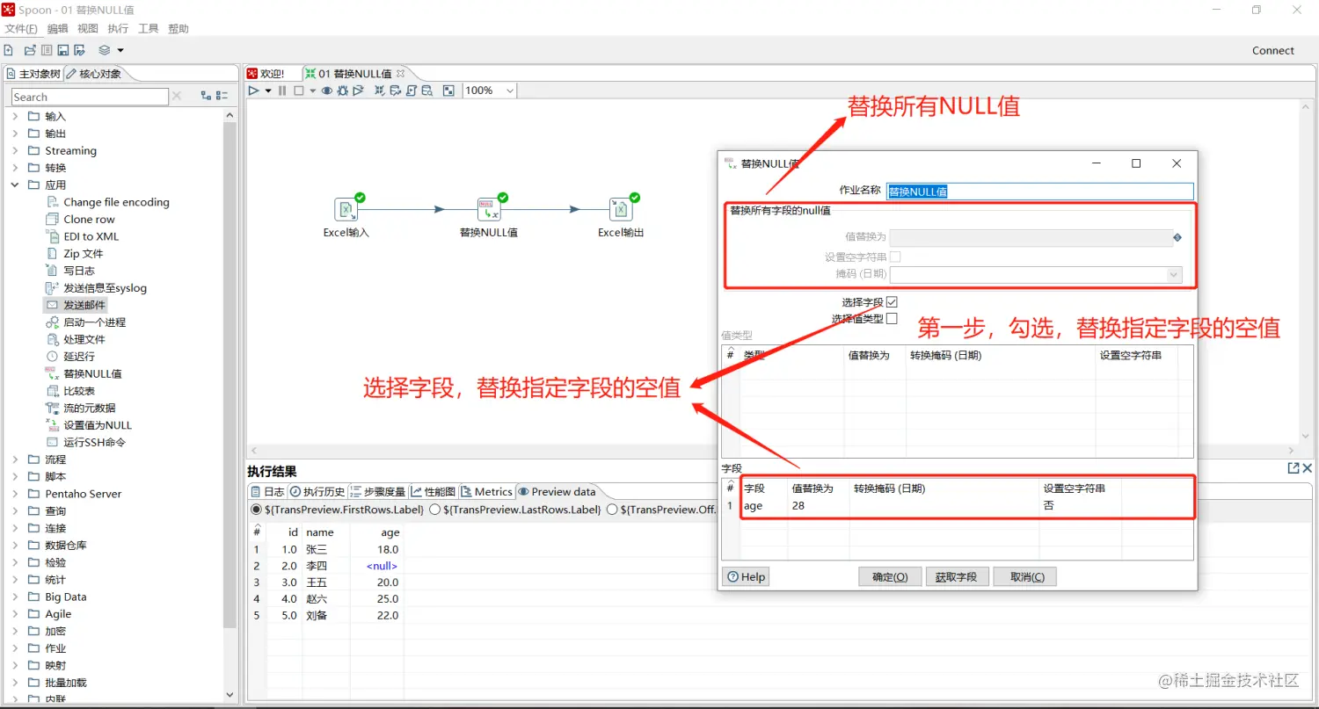Open the run options dropdown arrow
Image resolution: width=1319 pixels, height=709 pixels.
268,90
